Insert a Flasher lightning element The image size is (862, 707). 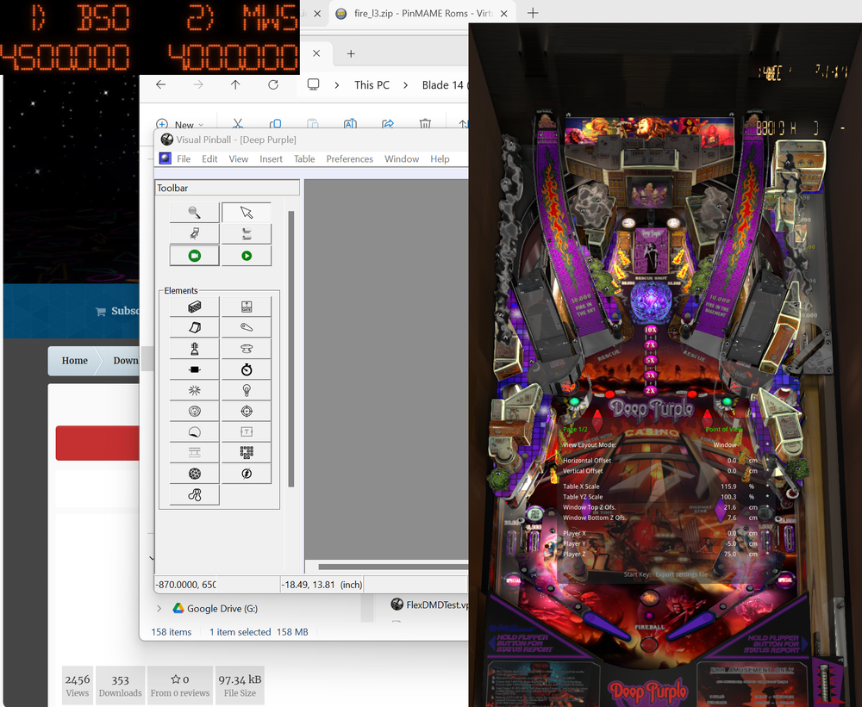pyautogui.click(x=247, y=474)
